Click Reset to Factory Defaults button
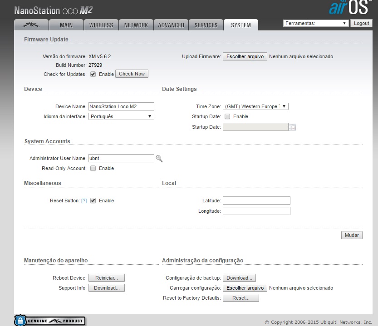Screen dimensions: 378x326 (x=241, y=298)
